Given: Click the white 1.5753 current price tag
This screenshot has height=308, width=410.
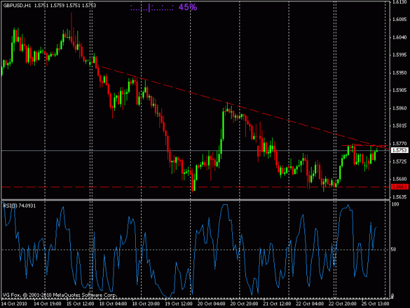Looking at the screenshot, I should point(400,150).
